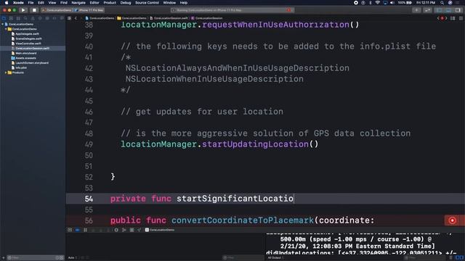465x261 pixels.
Task: Click convertCoordinateToPlacemark function name
Action: click(x=242, y=220)
